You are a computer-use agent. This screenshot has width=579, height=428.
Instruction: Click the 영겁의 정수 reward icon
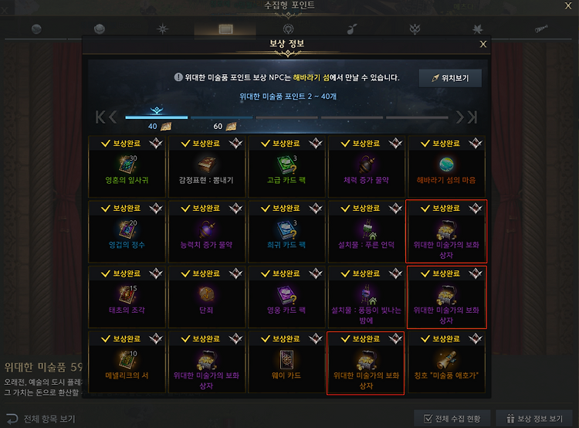[x=127, y=229]
